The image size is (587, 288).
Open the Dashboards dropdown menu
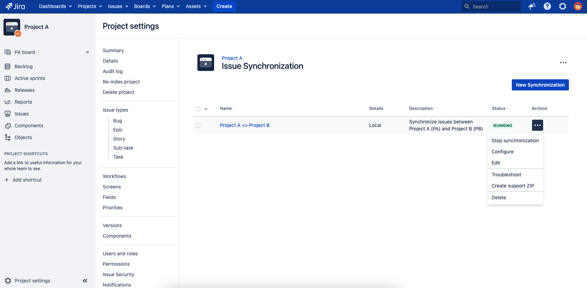coord(55,6)
